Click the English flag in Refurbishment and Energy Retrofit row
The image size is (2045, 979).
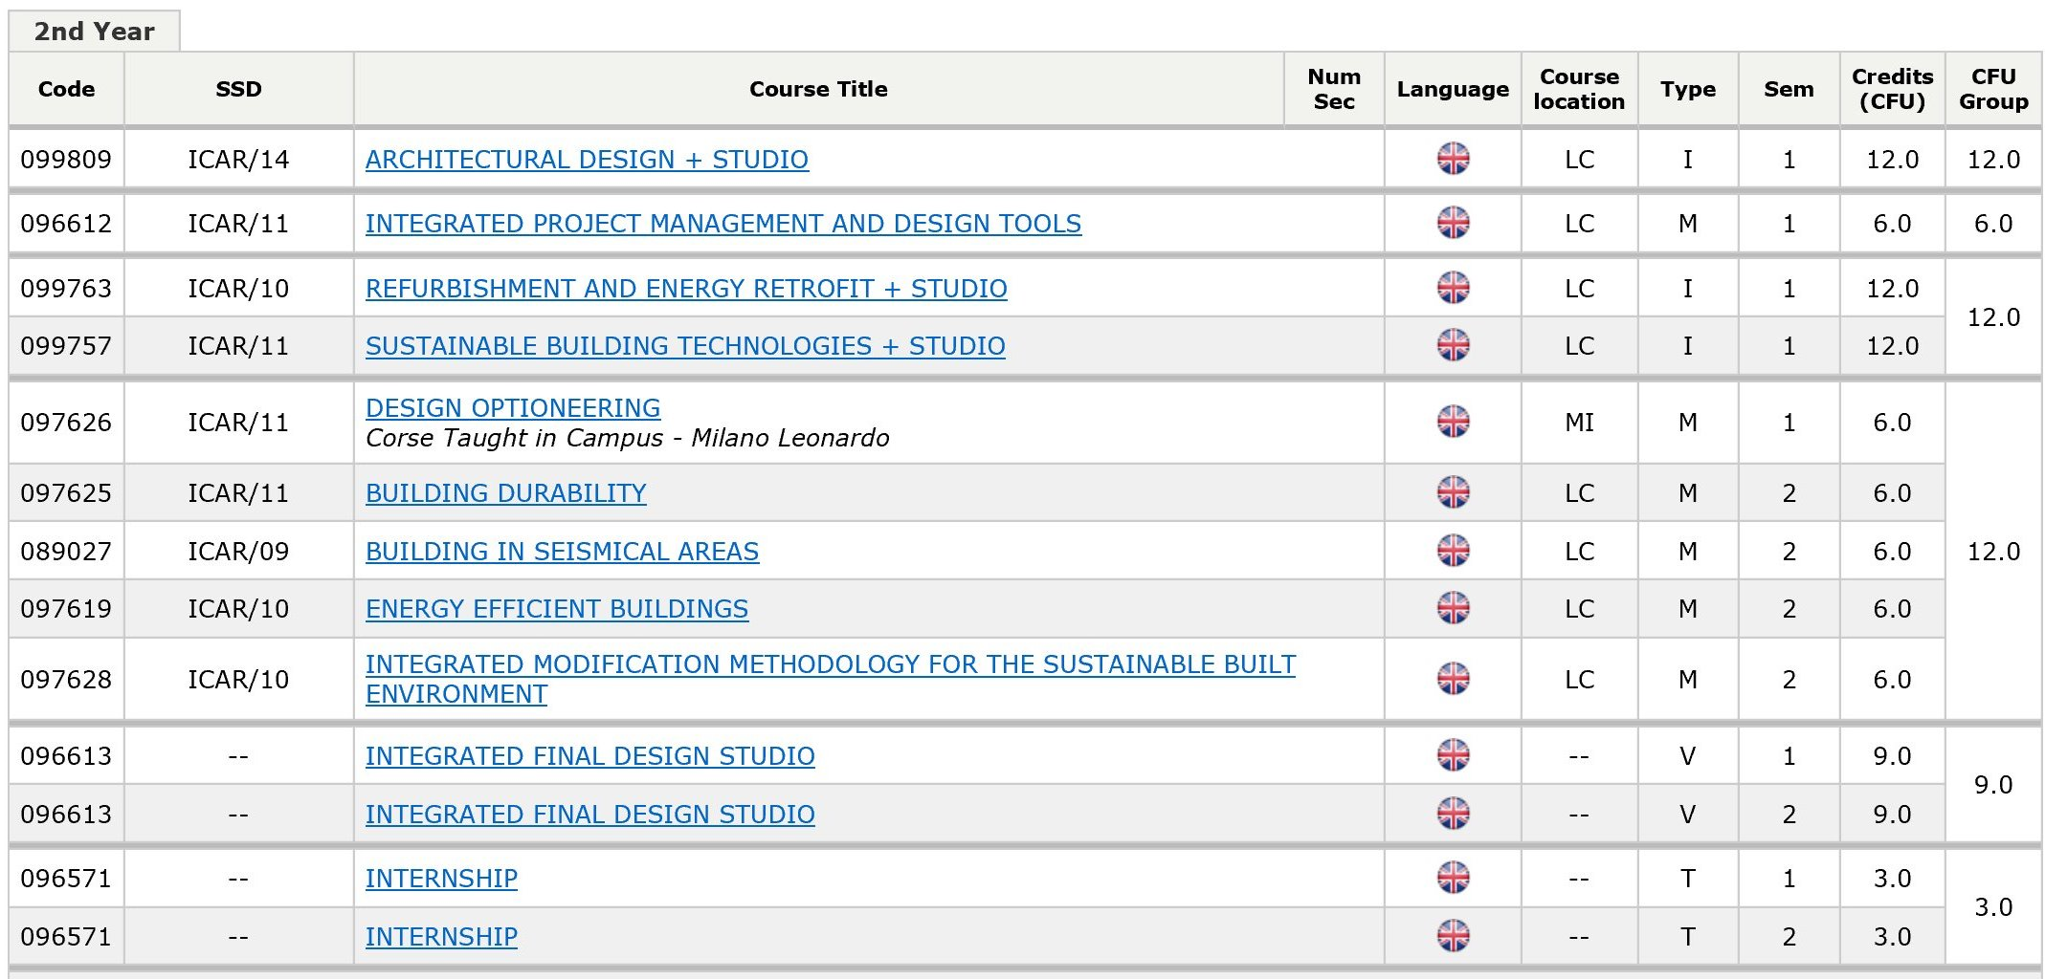tap(1453, 288)
